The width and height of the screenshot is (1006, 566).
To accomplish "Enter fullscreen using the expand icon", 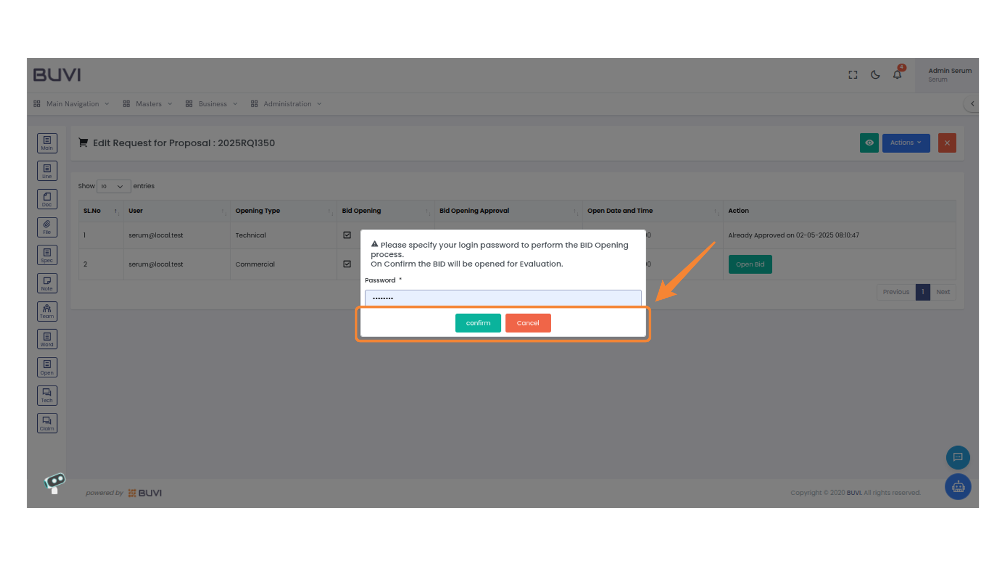I will coord(852,74).
